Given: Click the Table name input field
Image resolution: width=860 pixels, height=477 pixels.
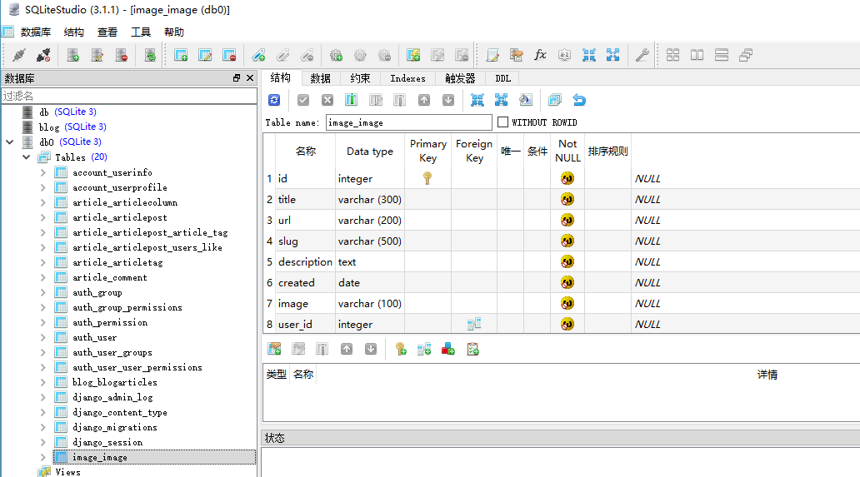Looking at the screenshot, I should (408, 122).
